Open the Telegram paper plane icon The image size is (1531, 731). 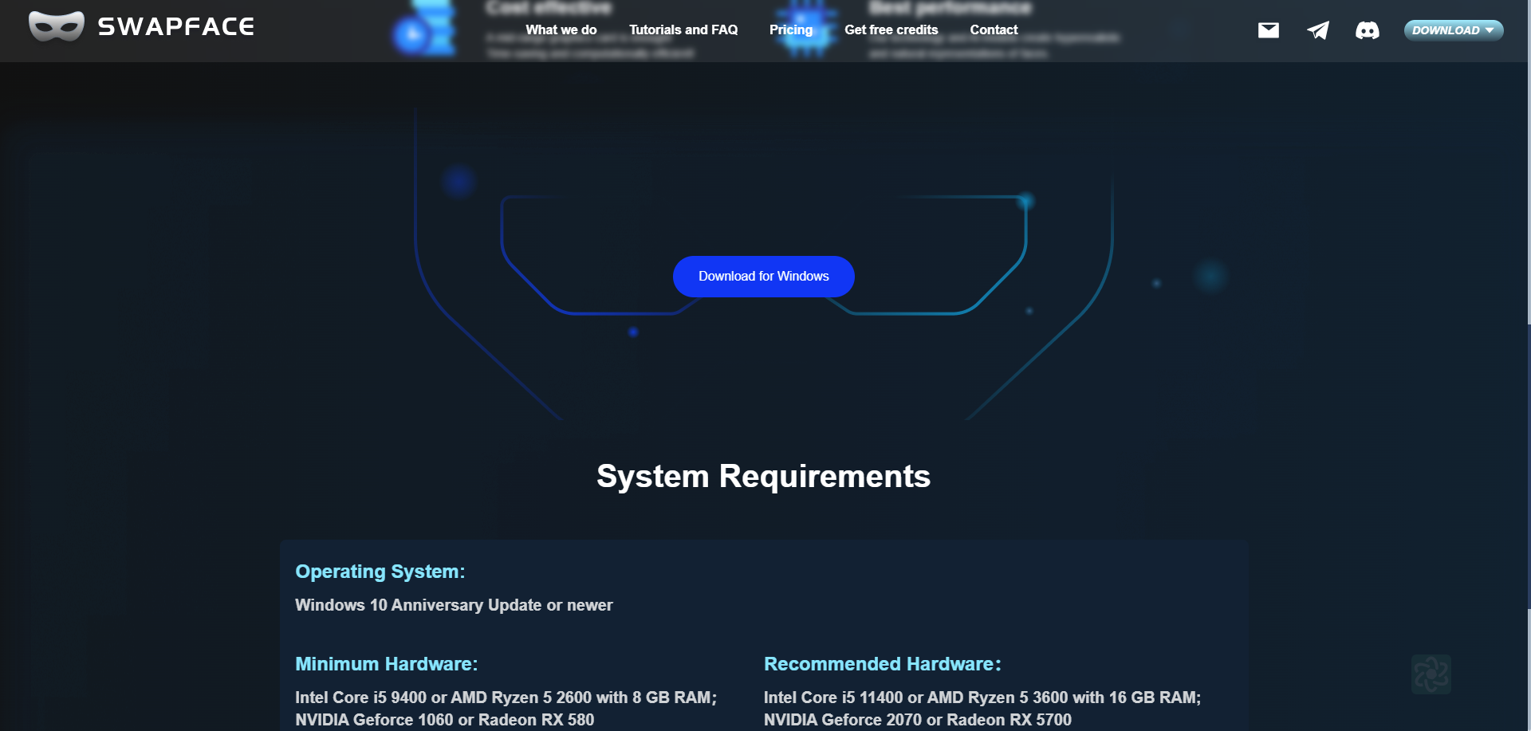tap(1317, 30)
